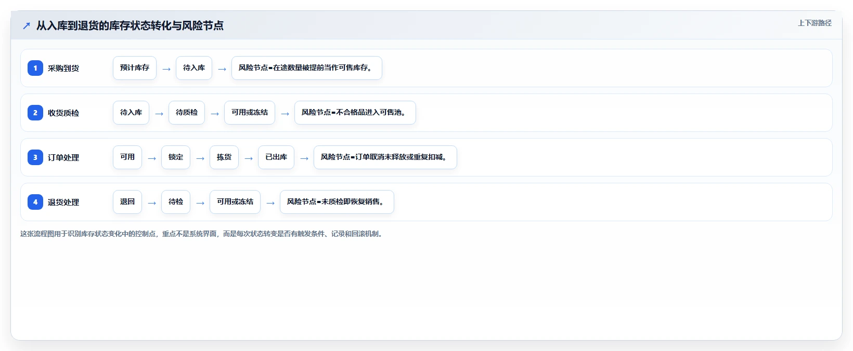Viewport: 853px width, 351px height.
Task: Select the 退回 state chip
Action: coord(127,202)
